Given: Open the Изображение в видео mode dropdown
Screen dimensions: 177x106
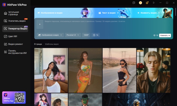Looking at the screenshot, I should (x=50, y=35).
